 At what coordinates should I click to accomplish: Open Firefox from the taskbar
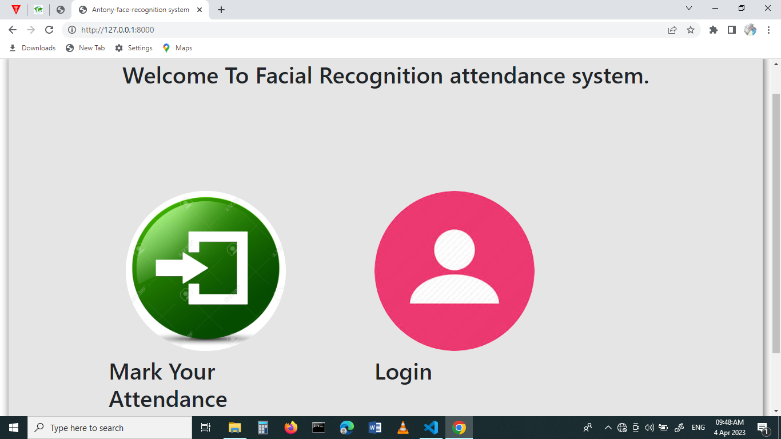291,428
